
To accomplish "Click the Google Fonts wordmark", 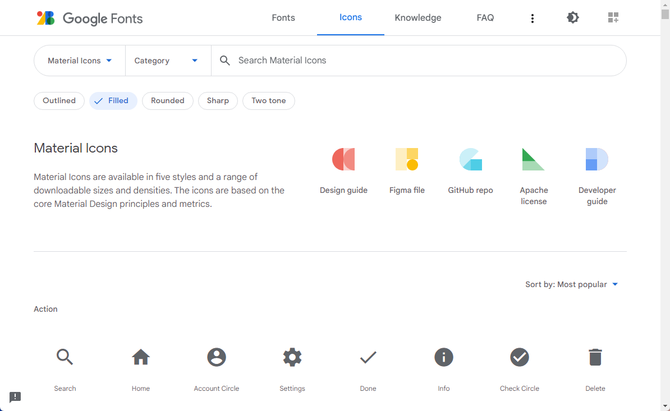I will [x=103, y=19].
